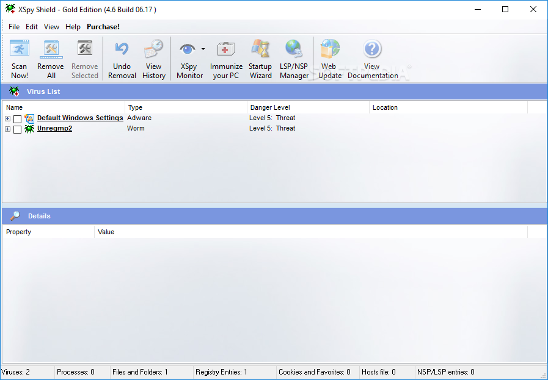Expand the Default Windows Settings tree node

pos(8,119)
